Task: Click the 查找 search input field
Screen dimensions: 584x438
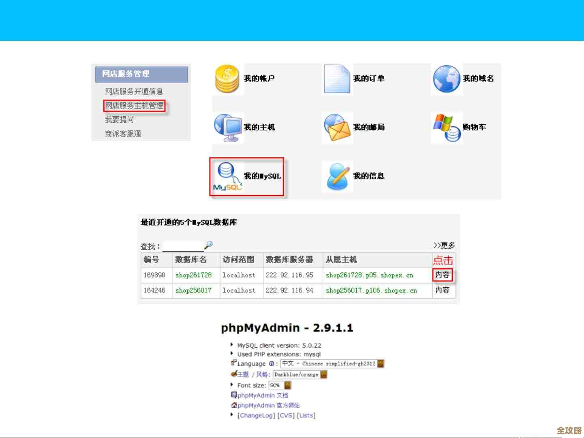Action: (182, 245)
